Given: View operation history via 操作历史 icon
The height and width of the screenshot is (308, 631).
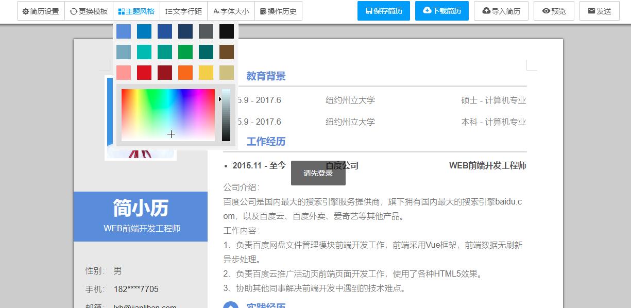Looking at the screenshot, I should tap(279, 10).
